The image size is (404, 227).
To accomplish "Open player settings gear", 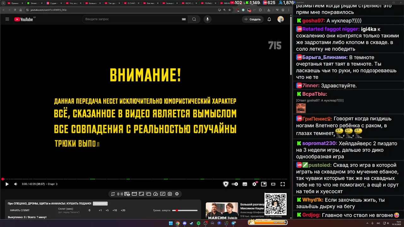I will [x=254, y=184].
